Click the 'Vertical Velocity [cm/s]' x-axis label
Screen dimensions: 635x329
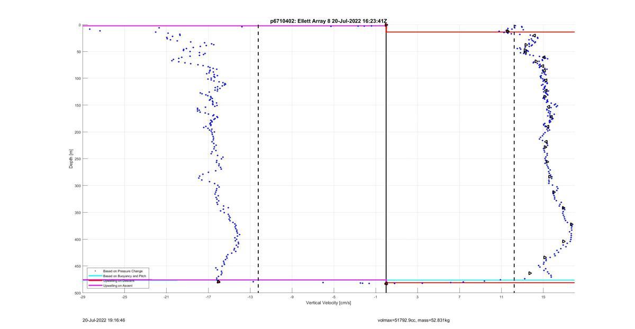tap(329, 303)
